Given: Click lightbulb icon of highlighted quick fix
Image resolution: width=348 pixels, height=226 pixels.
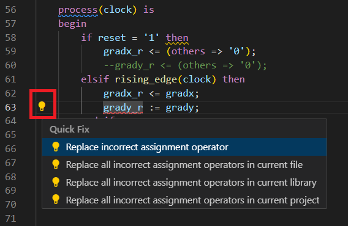Looking at the screenshot, I should [56, 147].
